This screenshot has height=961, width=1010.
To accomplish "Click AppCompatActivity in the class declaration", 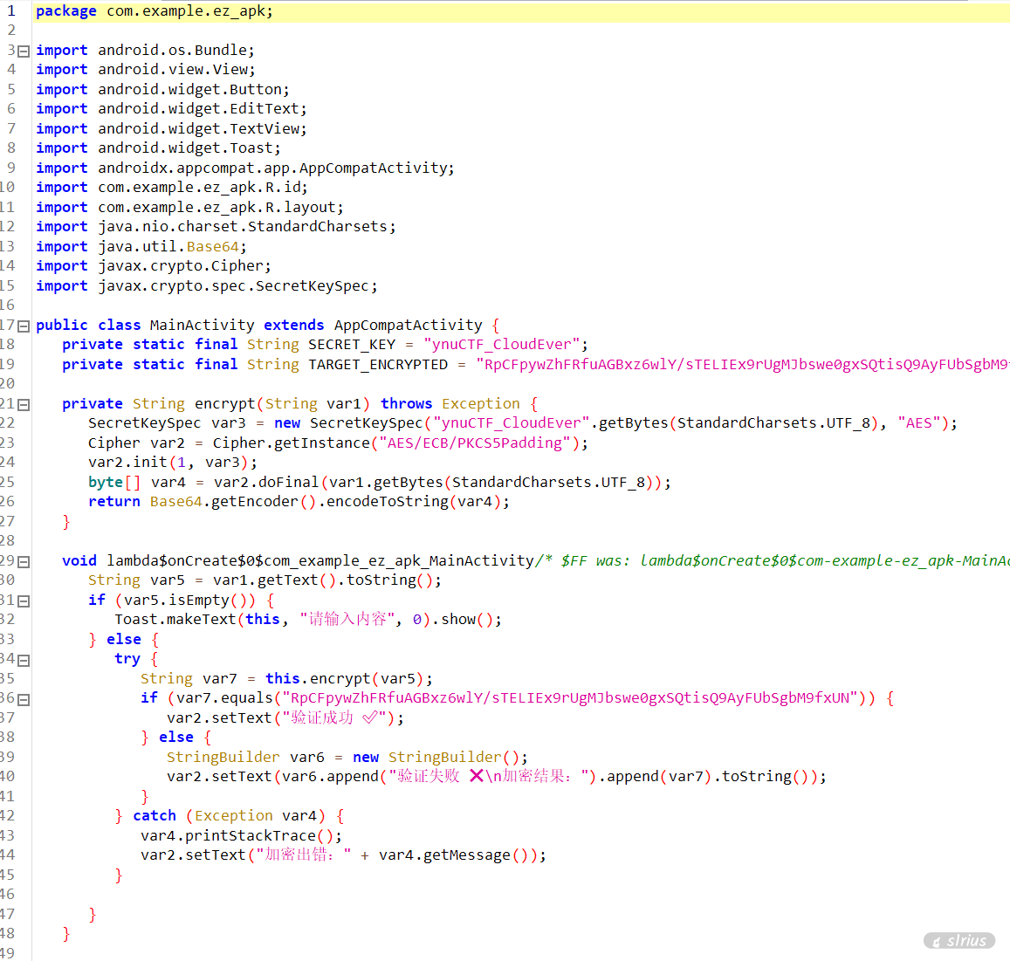I will pos(408,326).
